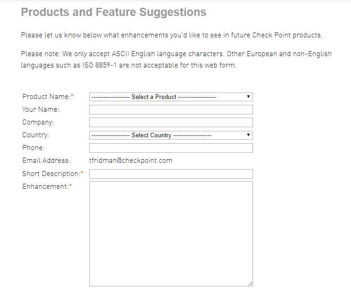This screenshot has height=290, width=351.
Task: Click into the Phone input field
Action: (x=171, y=148)
